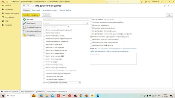The image size is (175, 98).
Task: Open Настройки доступности link
Action: [x=50, y=10]
